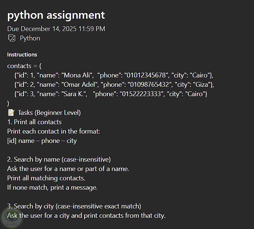Click the due date December 14, 2025
Screen dimensions: 254x229
(x=56, y=29)
